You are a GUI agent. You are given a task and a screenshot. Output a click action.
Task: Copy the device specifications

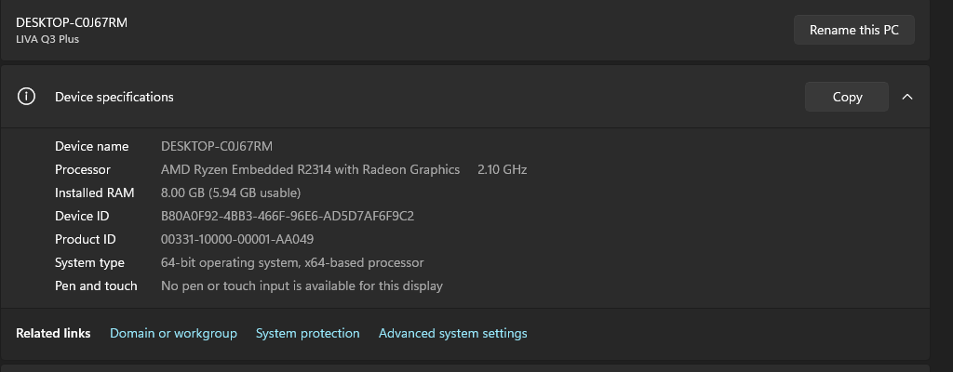click(847, 97)
